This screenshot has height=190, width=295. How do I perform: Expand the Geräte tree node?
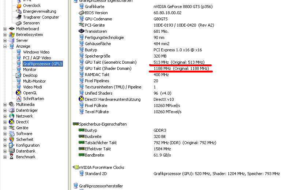point(5,128)
